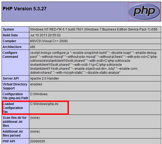Click 'Scan this dir for additional .ini files' label
This screenshot has width=162, height=144.
pos(15,122)
